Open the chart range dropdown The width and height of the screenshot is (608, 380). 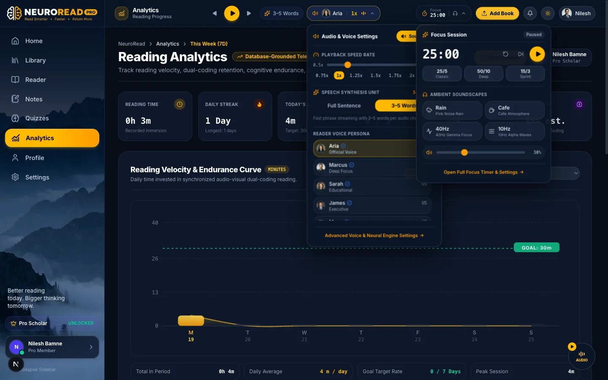click(565, 173)
